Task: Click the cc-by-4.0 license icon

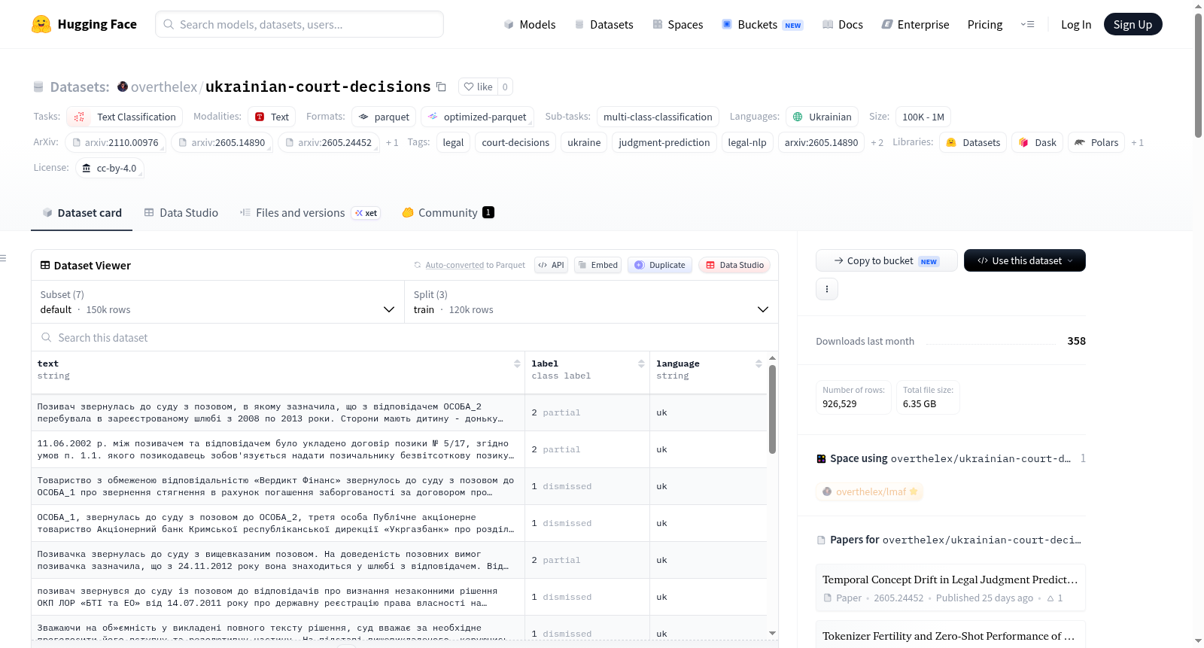Action: click(x=87, y=168)
